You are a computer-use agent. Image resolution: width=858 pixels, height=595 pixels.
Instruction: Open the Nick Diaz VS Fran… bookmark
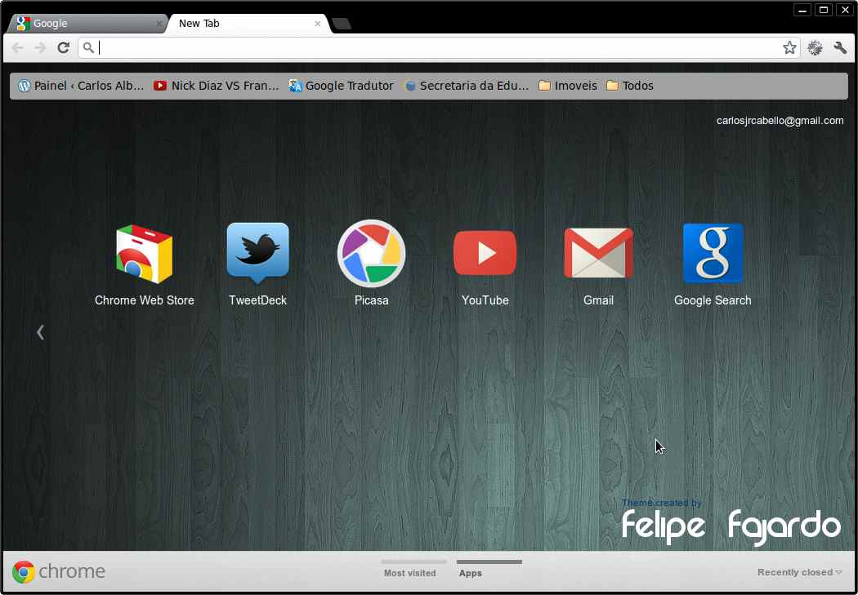coord(217,86)
